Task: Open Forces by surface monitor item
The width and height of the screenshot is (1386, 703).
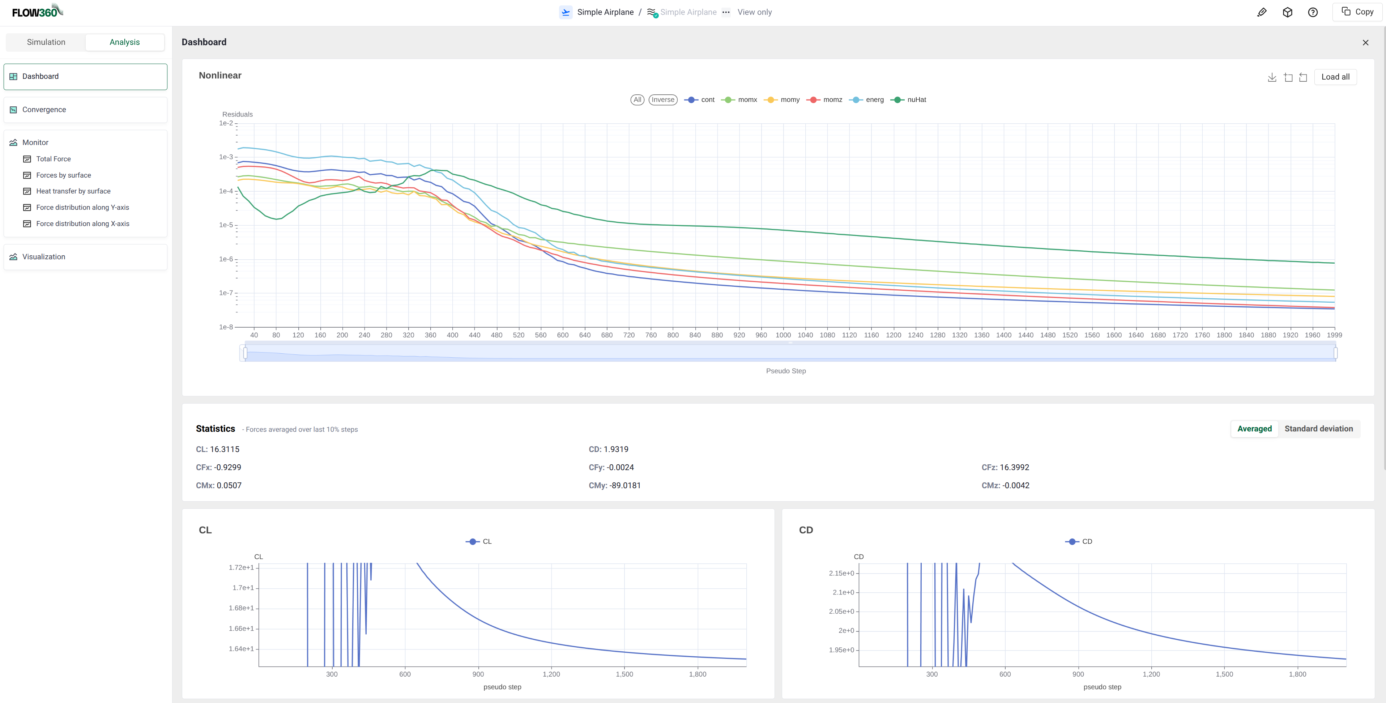Action: [64, 175]
